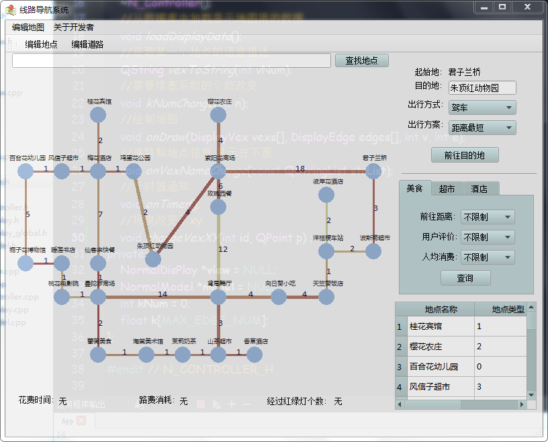
Task: Click the 朱顶红动物园 map node
Action: coord(153,259)
